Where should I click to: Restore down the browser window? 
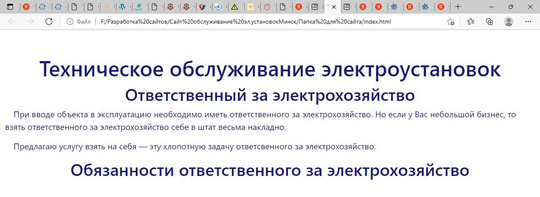pos(511,7)
